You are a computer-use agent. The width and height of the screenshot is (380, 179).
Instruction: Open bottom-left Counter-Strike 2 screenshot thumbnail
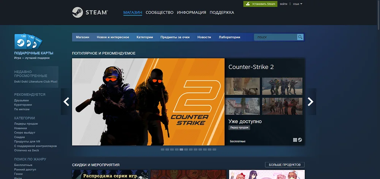click(242, 106)
